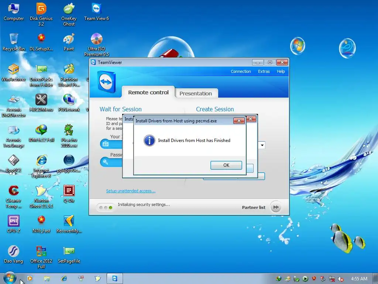This screenshot has width=378, height=284.
Task: Select the PENetwork desktop icon
Action: click(69, 103)
